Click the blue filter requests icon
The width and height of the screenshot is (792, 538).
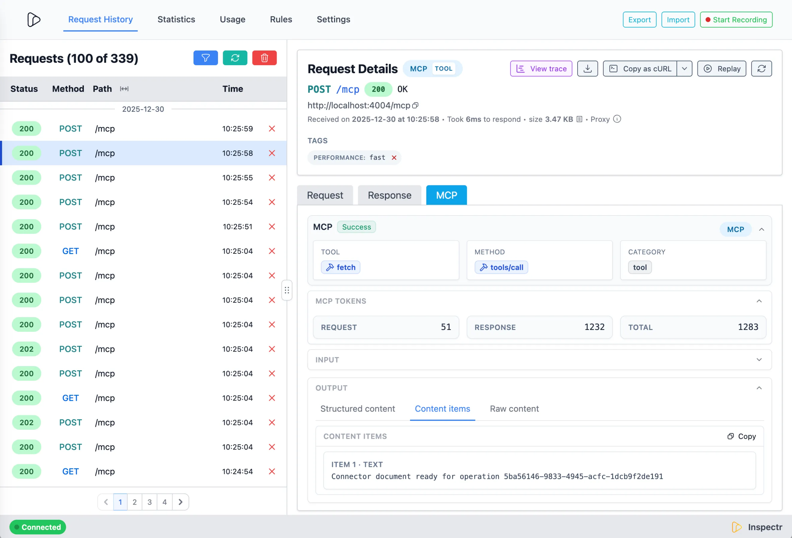point(205,58)
